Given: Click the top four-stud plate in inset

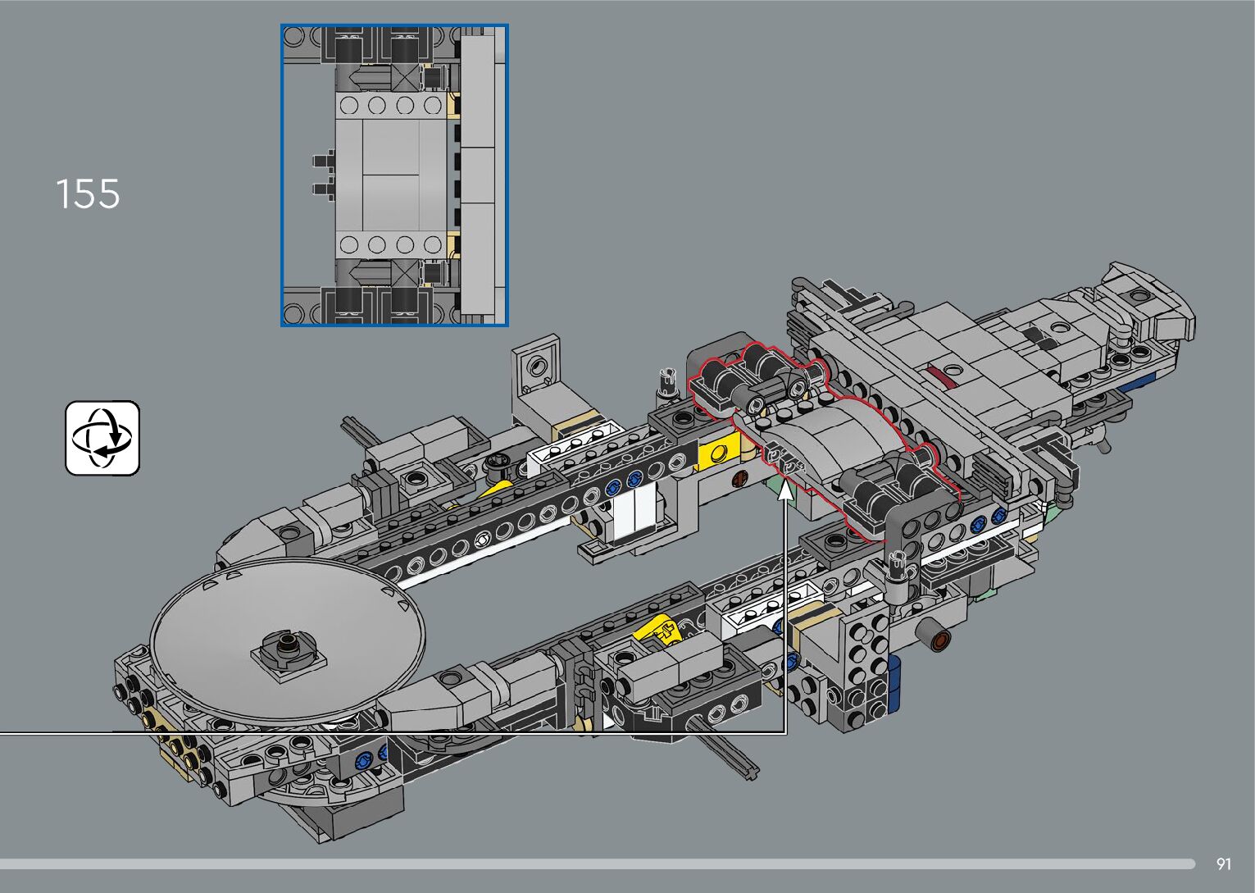Looking at the screenshot, I should click(390, 106).
